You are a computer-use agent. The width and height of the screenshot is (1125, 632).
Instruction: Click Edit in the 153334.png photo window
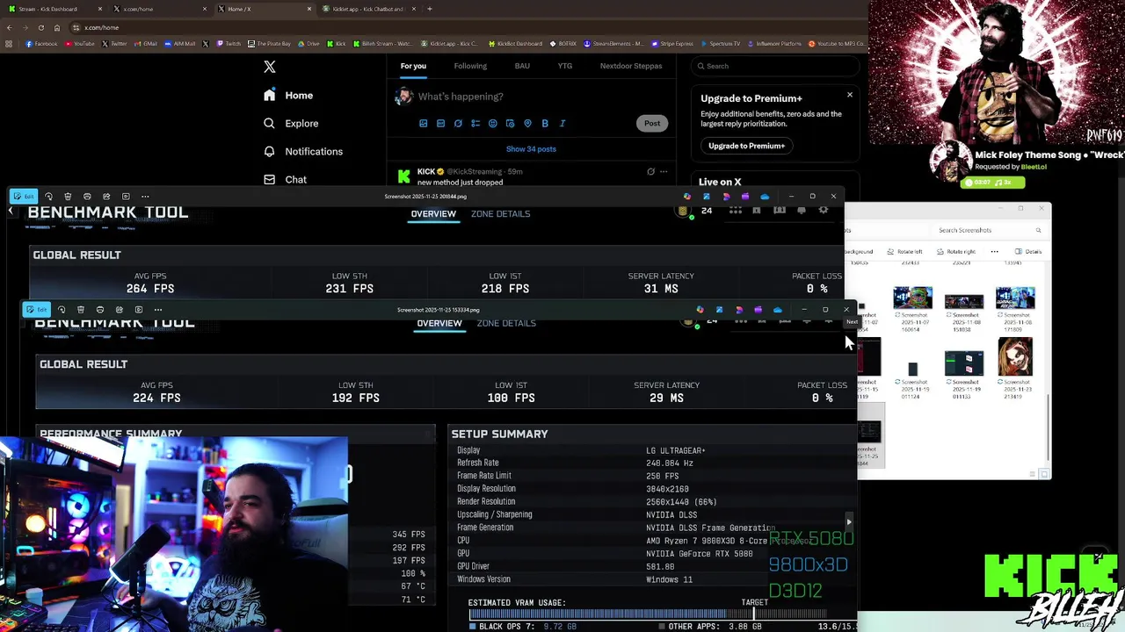37,310
